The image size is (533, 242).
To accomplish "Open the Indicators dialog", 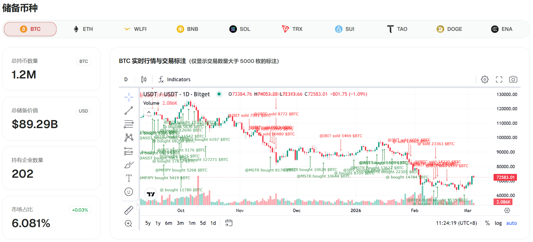I will tap(174, 79).
